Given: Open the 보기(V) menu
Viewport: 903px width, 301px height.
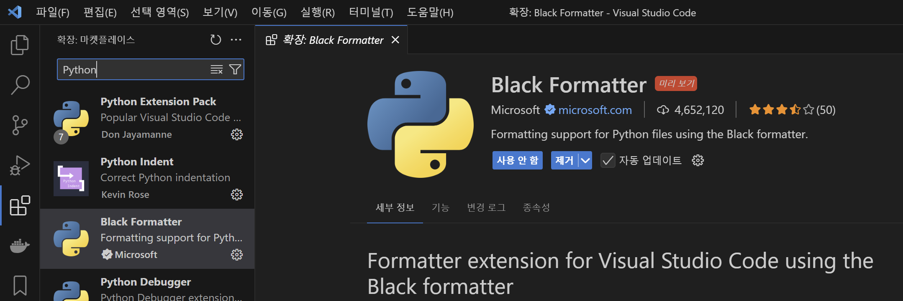Looking at the screenshot, I should click(220, 12).
